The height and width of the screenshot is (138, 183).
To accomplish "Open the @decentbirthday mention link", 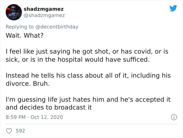I will [57, 27].
